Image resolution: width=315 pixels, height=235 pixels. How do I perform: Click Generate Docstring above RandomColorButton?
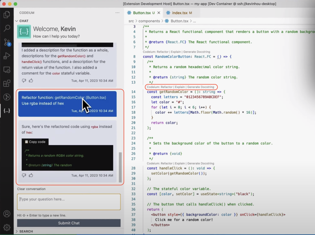197,52
